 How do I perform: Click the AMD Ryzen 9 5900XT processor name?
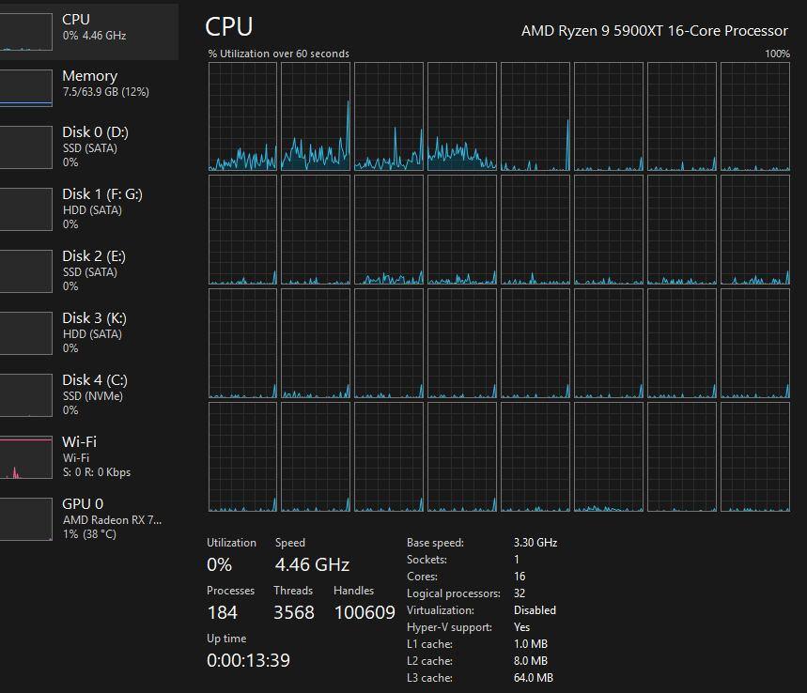click(x=654, y=30)
